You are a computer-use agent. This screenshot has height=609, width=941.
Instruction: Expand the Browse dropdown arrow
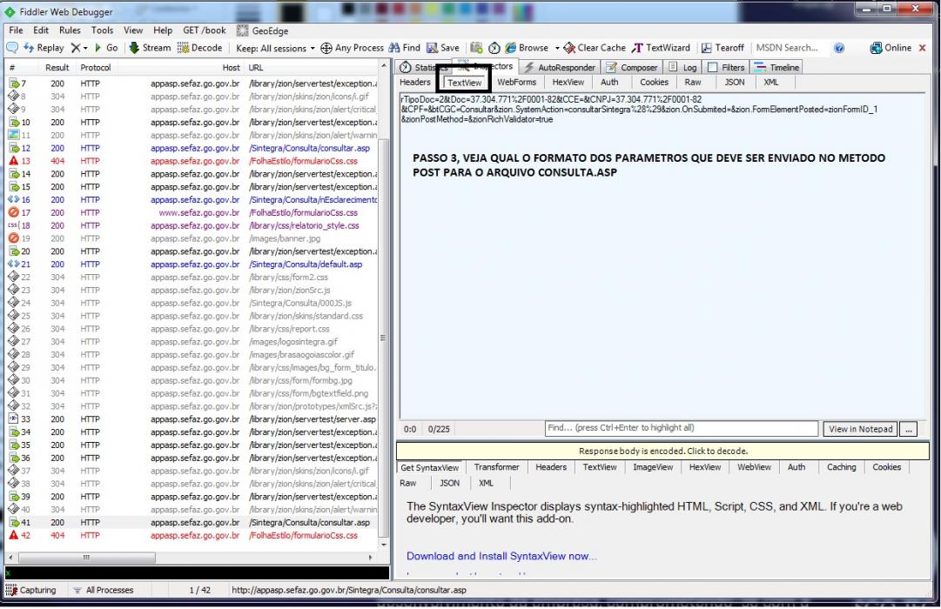557,48
